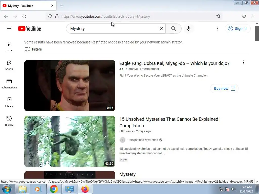Click the 43:50 duration badge
The image size is (259, 194).
pyautogui.click(x=109, y=164)
